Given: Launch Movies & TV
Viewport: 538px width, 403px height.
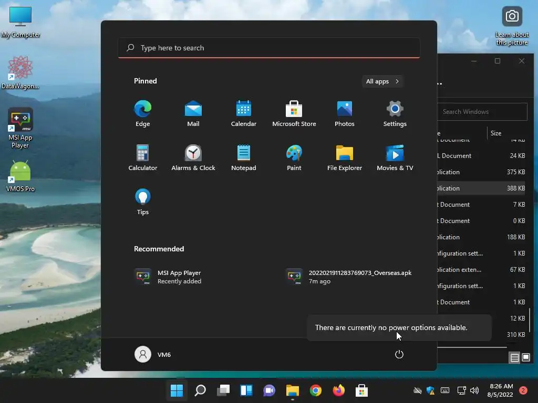Looking at the screenshot, I should [x=395, y=157].
